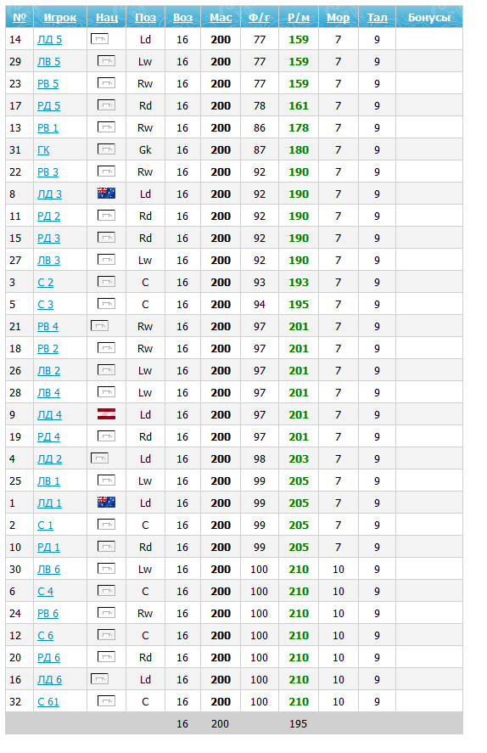Open player ЛВ 6 link

(x=48, y=570)
